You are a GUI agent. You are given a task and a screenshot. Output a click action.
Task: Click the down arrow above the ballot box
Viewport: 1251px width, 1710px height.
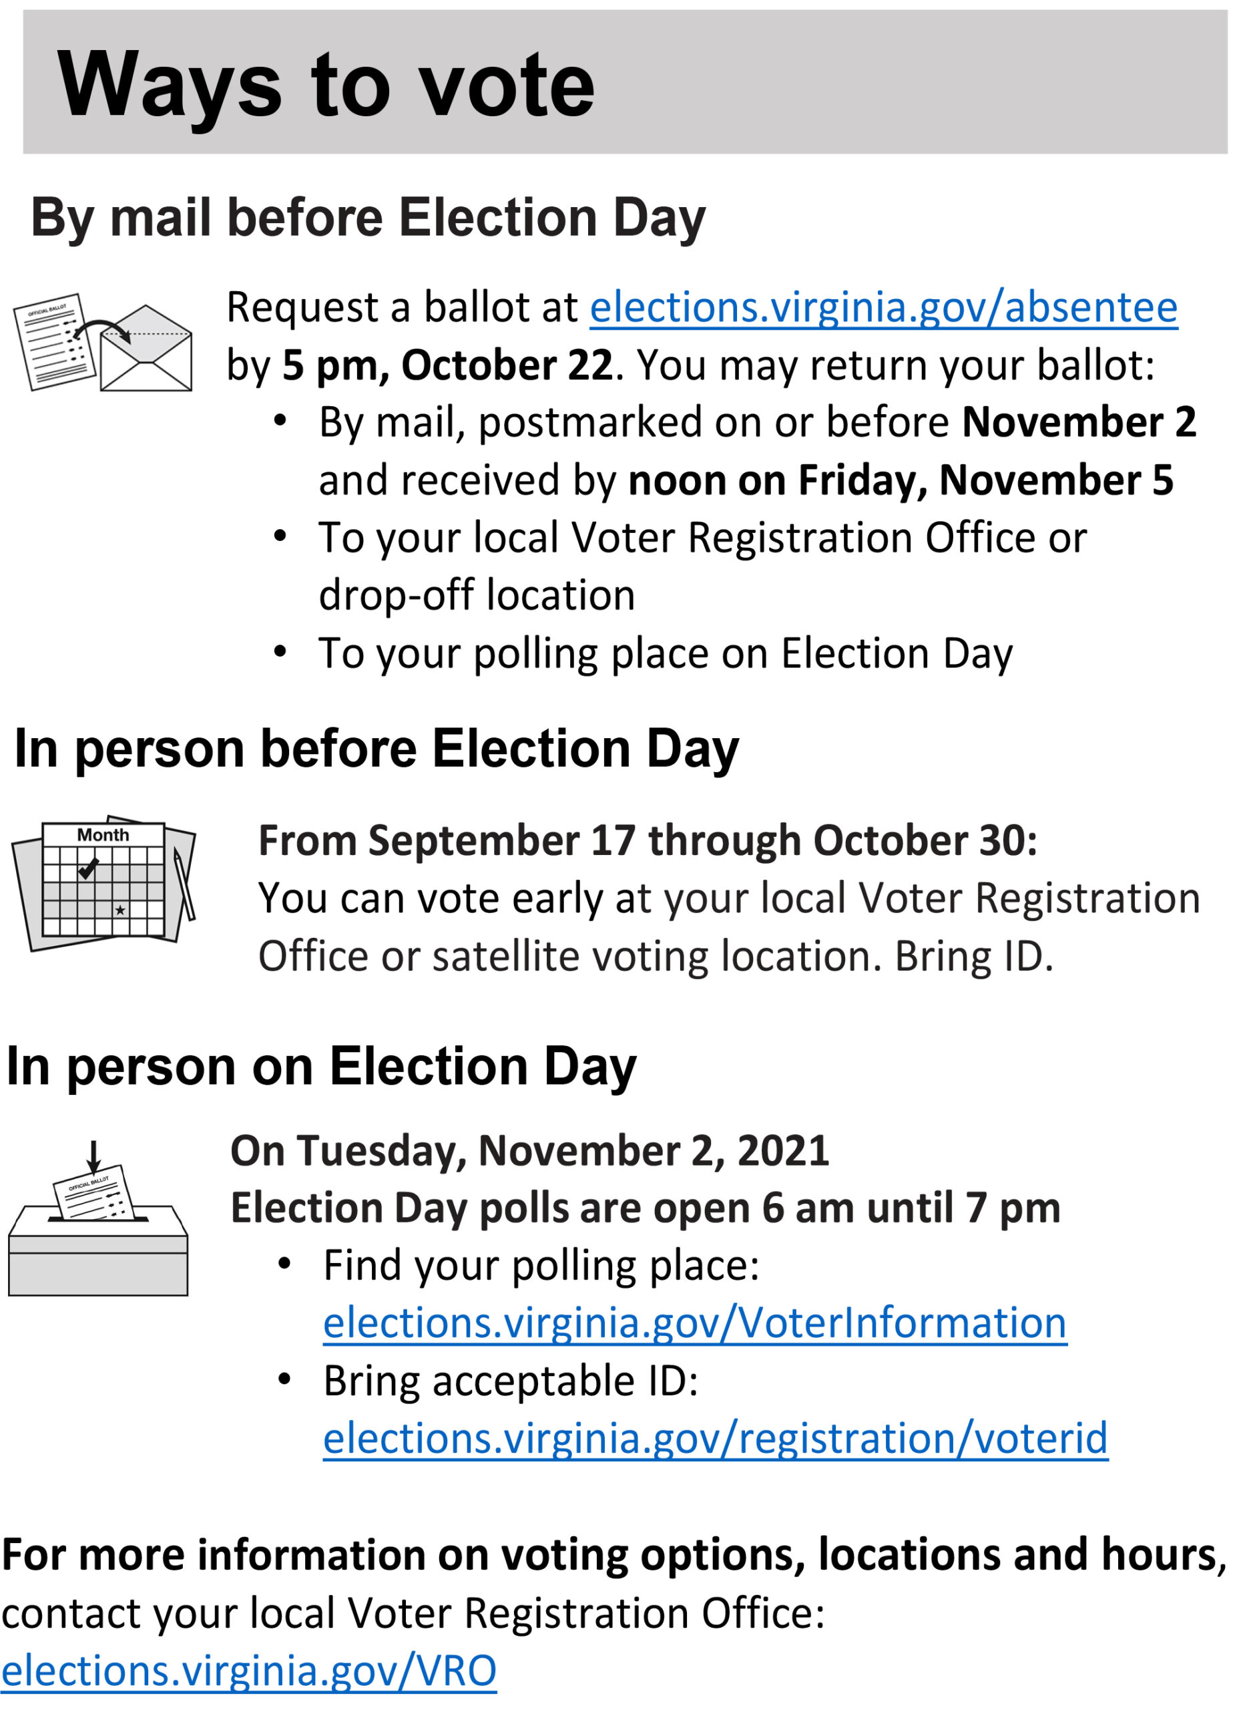pos(94,1157)
